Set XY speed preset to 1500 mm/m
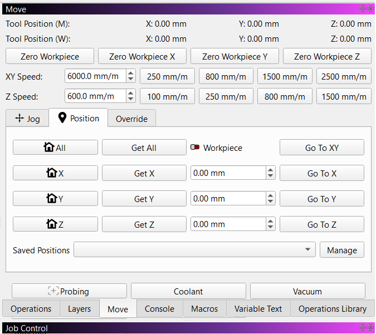The width and height of the screenshot is (376, 334). click(x=285, y=76)
